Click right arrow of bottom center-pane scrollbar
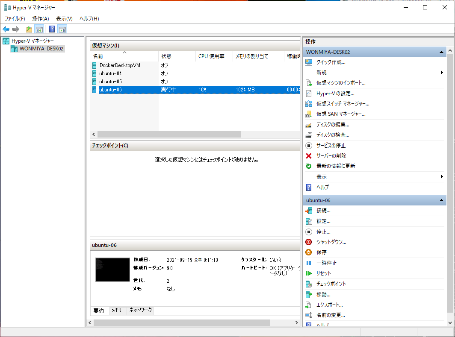455x337 pixels. tap(297, 323)
